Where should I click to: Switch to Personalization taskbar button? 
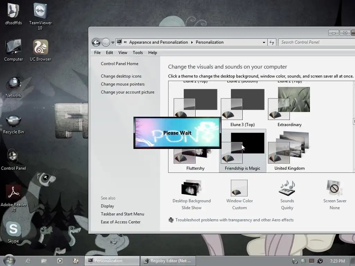coord(112,261)
